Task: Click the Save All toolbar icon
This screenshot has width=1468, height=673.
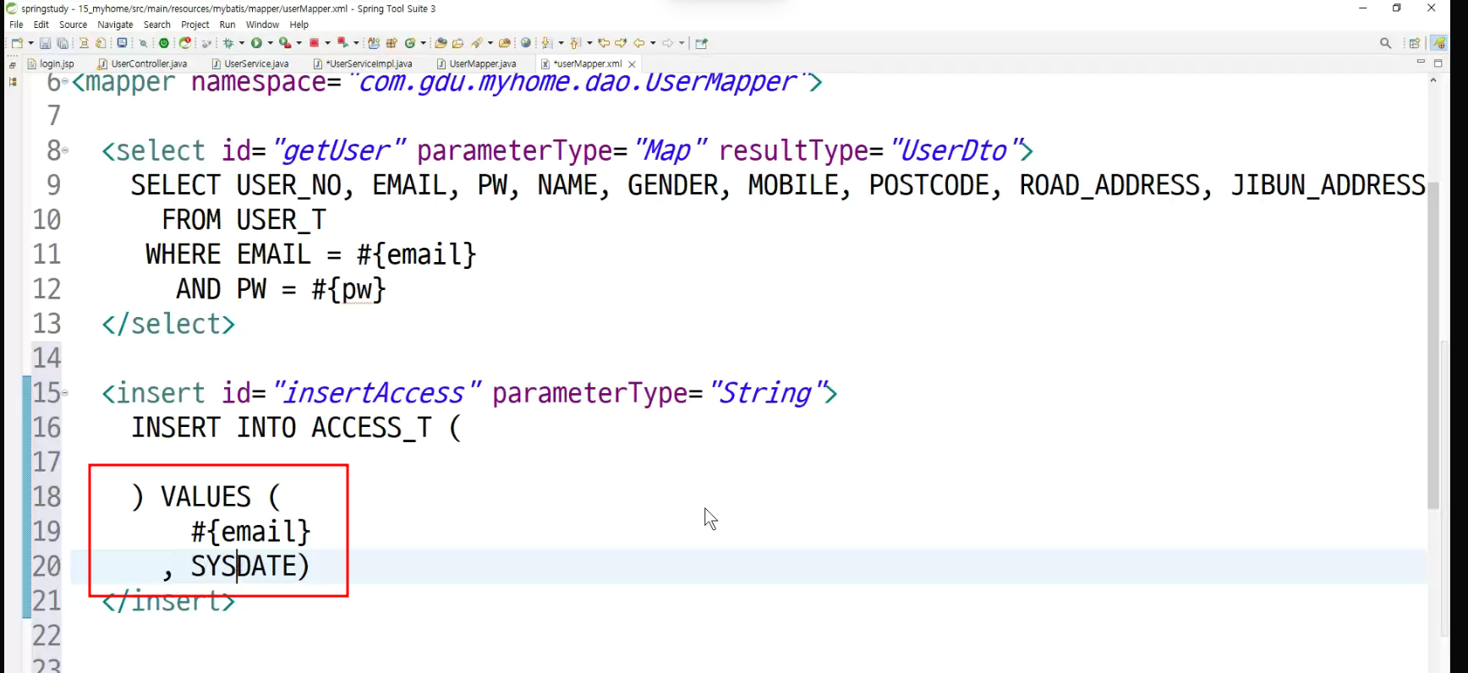Action: (x=63, y=43)
